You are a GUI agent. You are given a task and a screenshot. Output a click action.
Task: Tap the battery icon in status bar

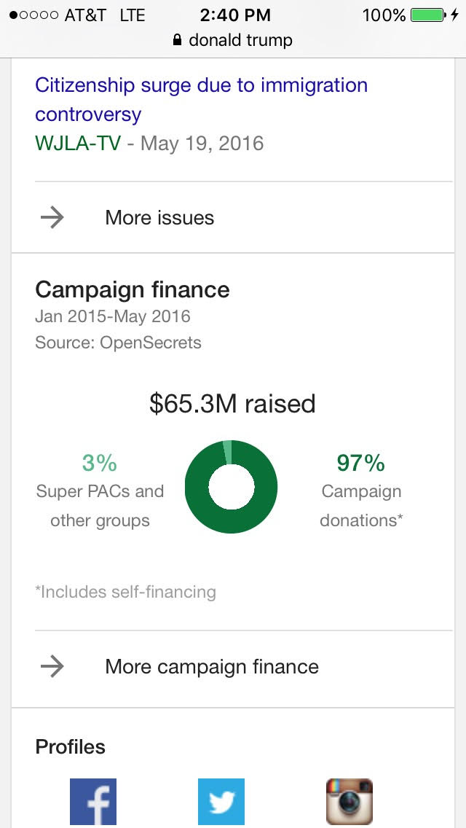pos(427,15)
